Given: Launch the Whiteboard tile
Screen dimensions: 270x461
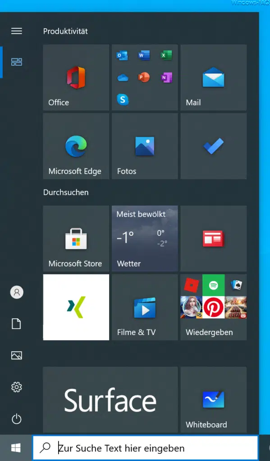Looking at the screenshot, I should [214, 400].
